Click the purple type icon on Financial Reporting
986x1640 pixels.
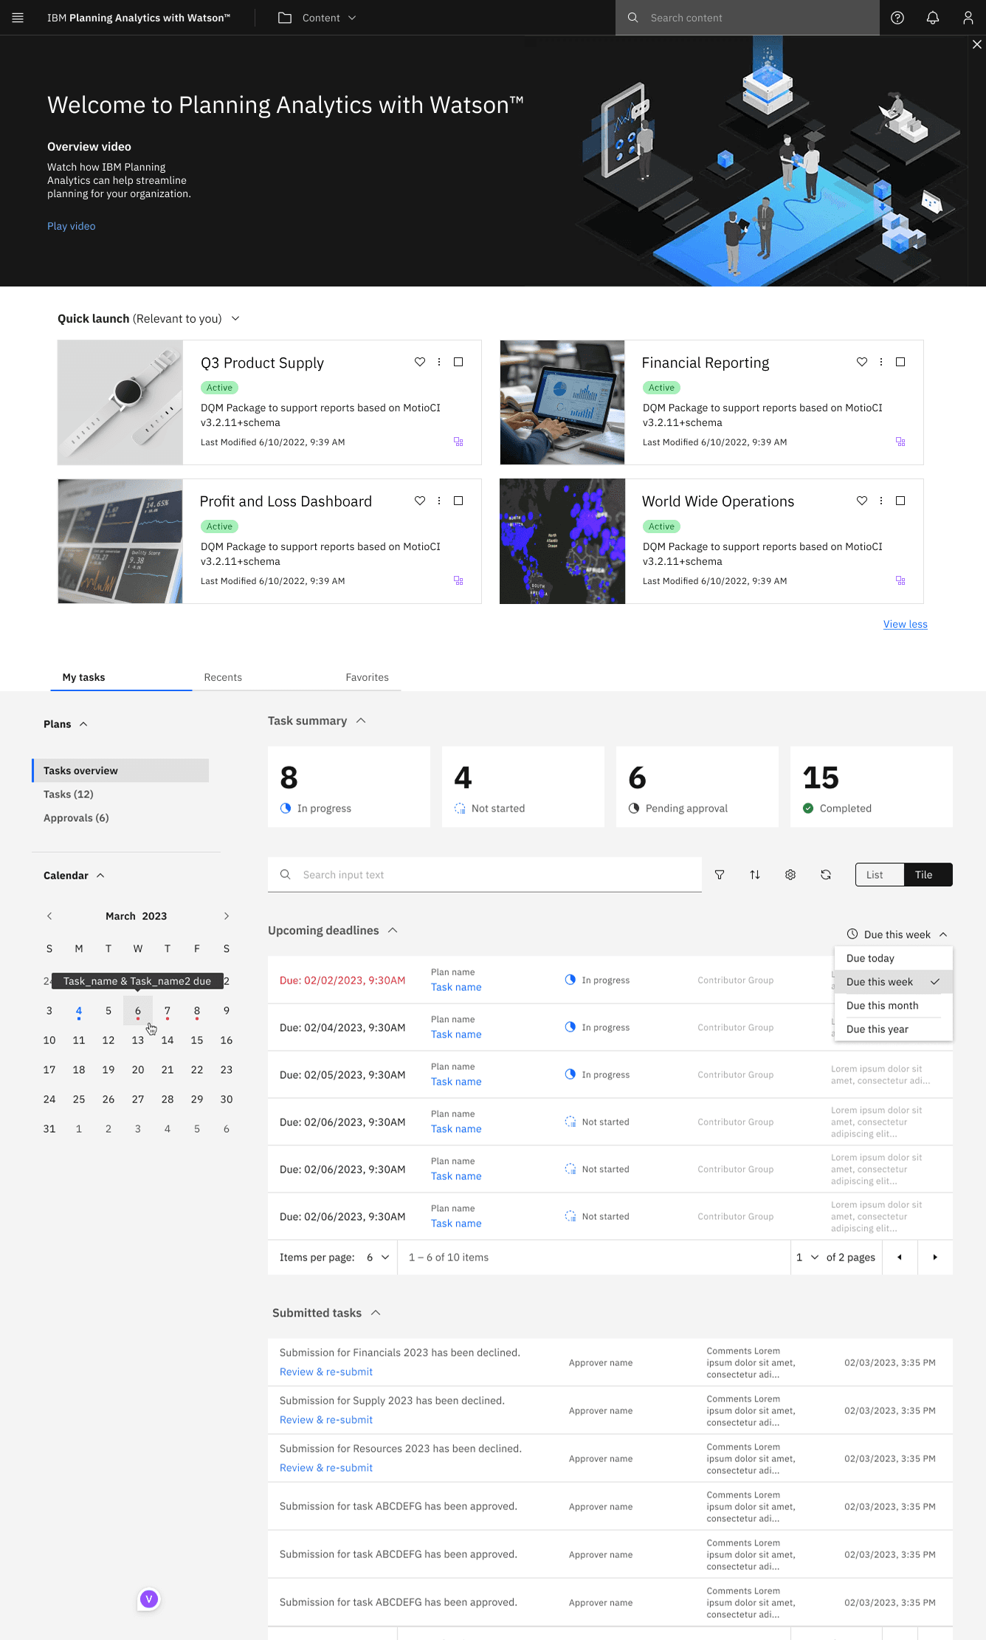[900, 442]
